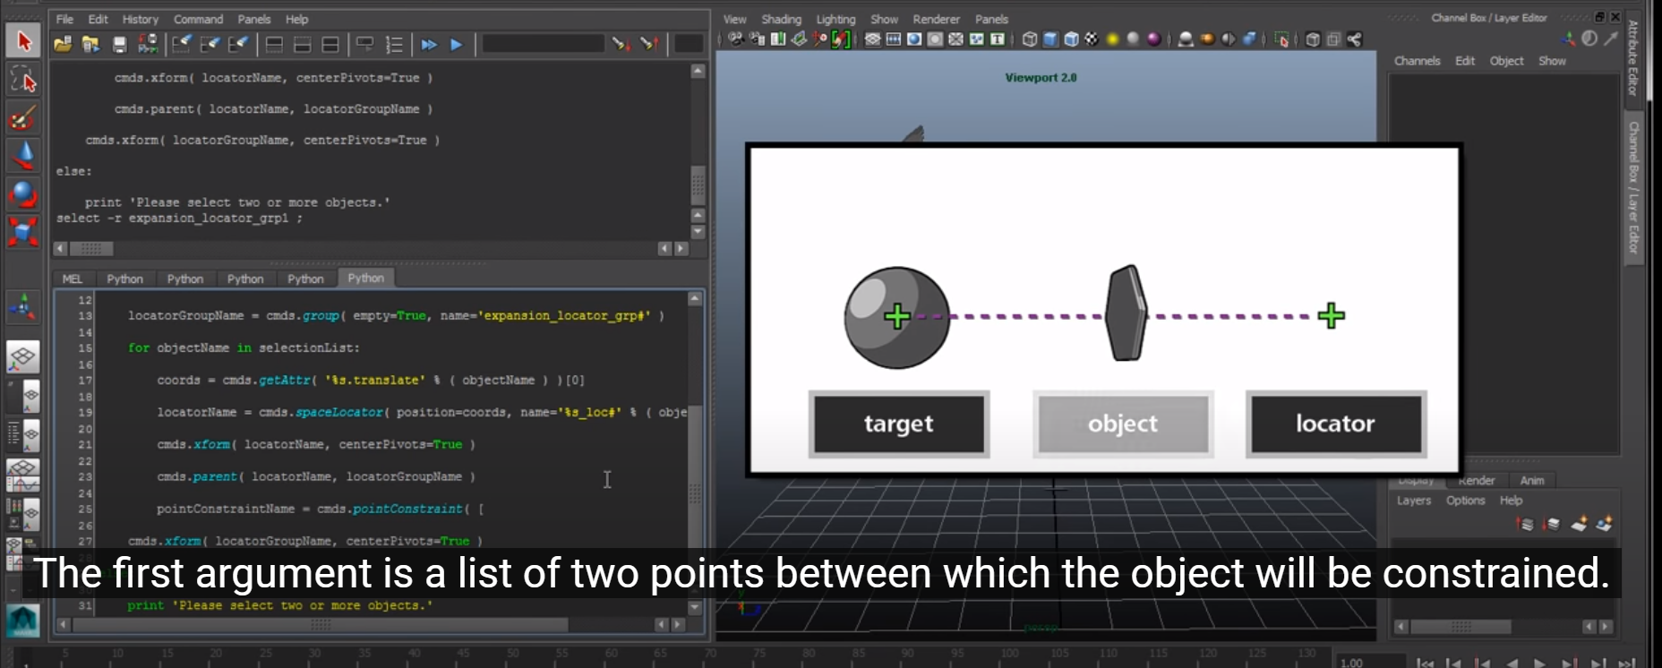Click the Load Script folder icon
Image resolution: width=1662 pixels, height=668 pixels.
click(x=63, y=44)
